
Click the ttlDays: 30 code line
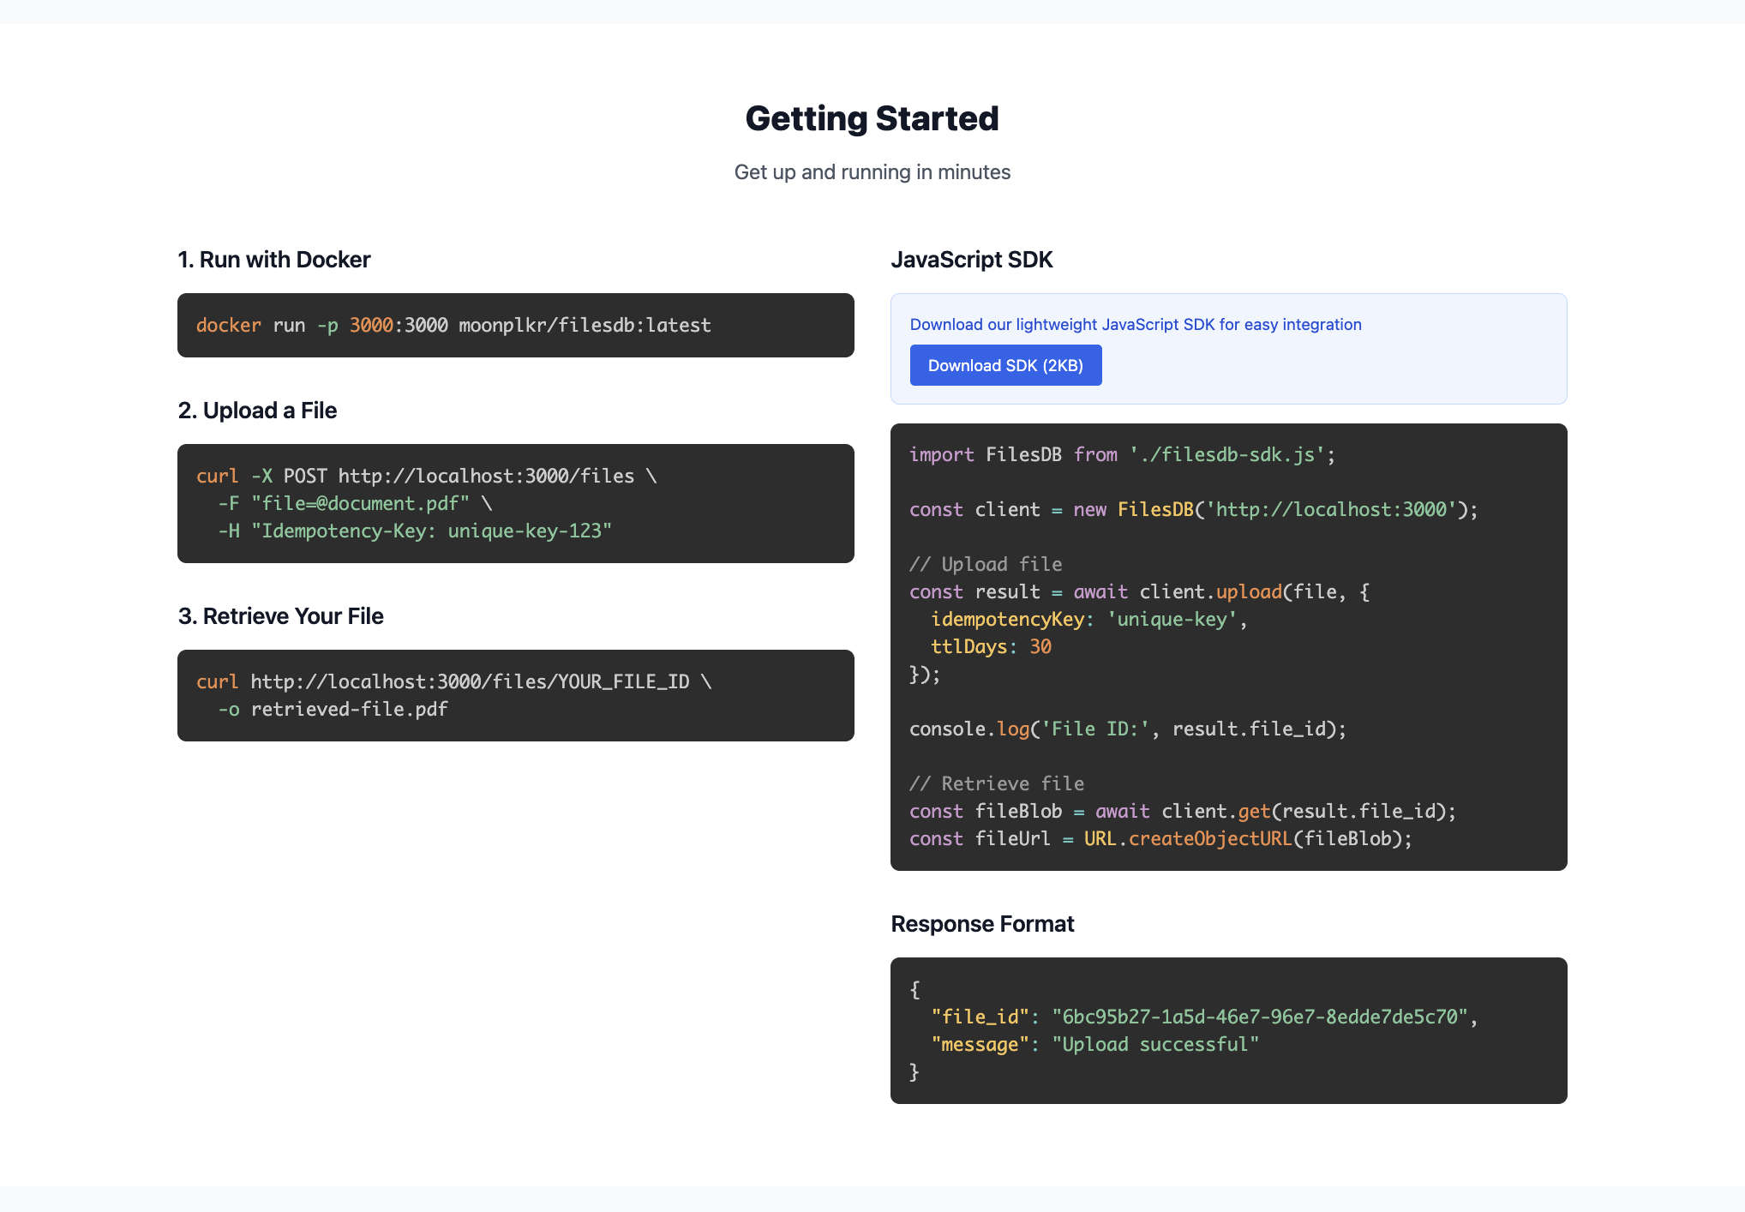pos(991,646)
